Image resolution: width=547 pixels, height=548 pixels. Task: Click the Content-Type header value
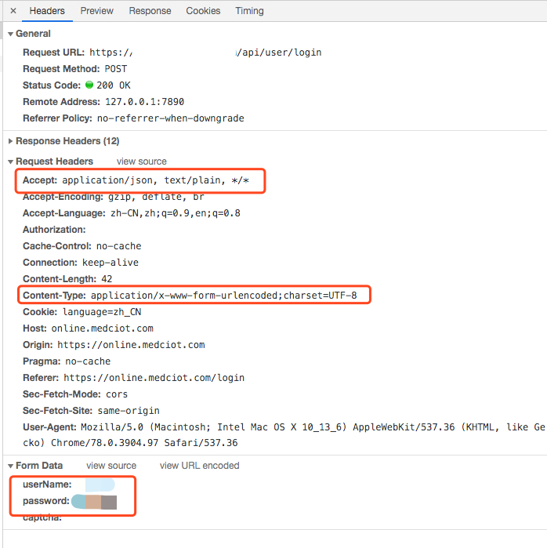(224, 296)
